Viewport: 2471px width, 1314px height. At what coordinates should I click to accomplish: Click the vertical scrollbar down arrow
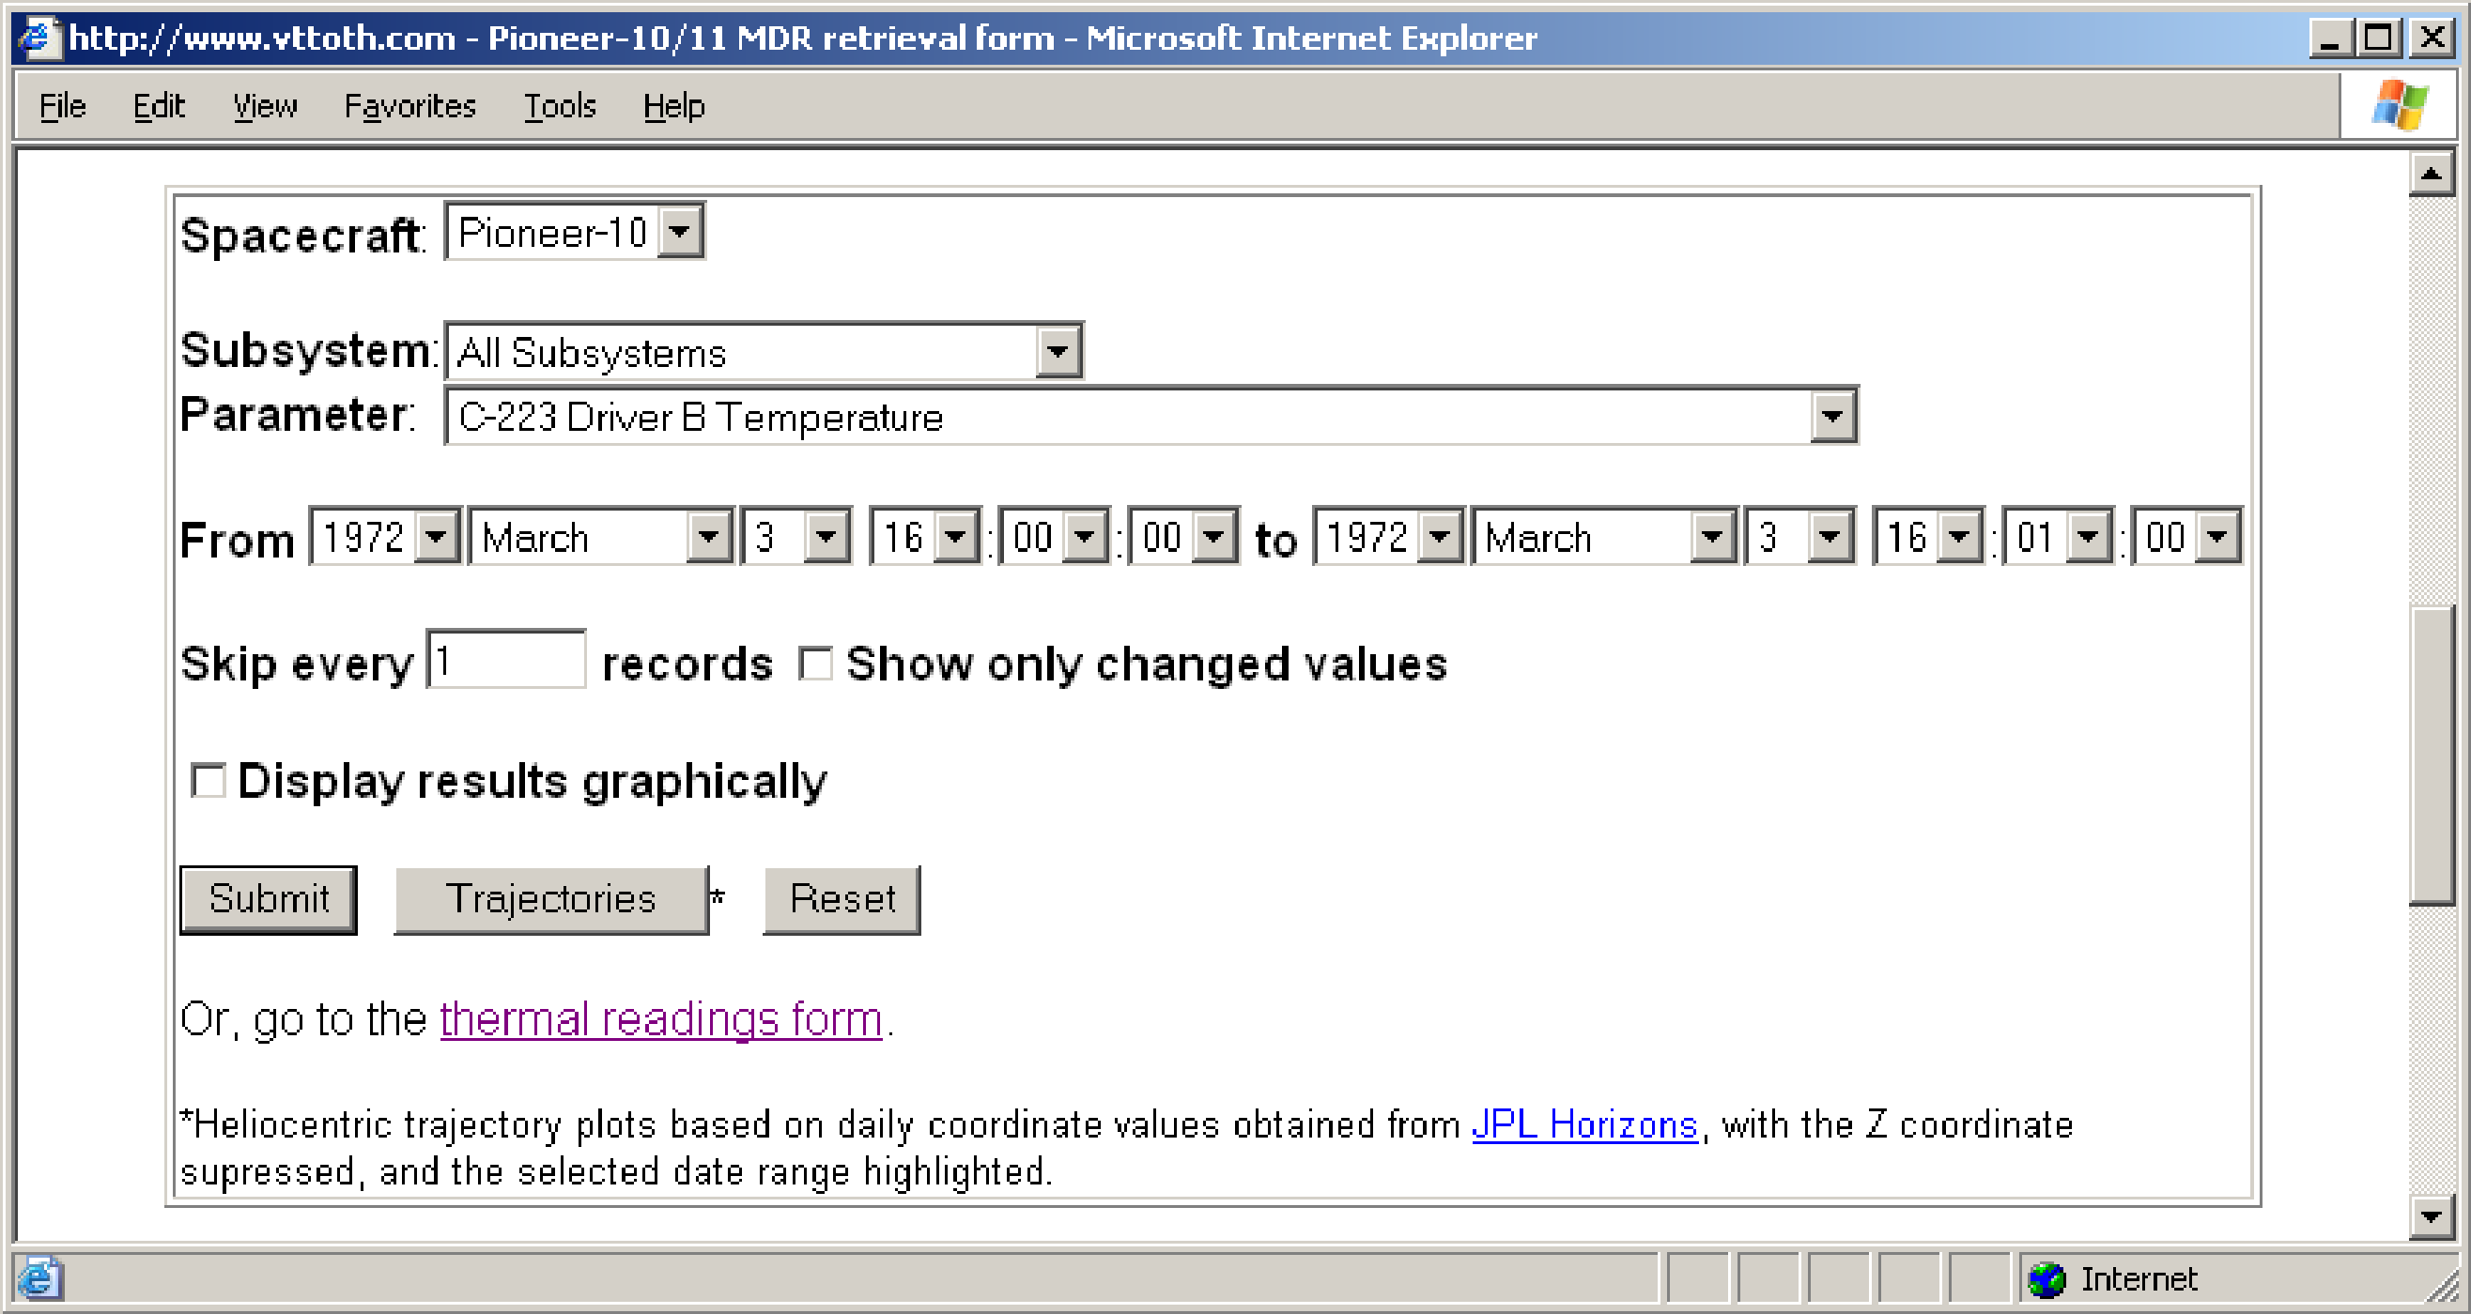click(x=2431, y=1217)
